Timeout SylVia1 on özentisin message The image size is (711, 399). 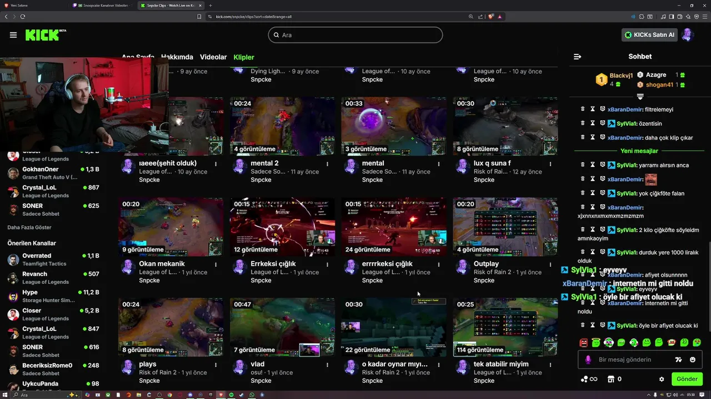(x=593, y=123)
